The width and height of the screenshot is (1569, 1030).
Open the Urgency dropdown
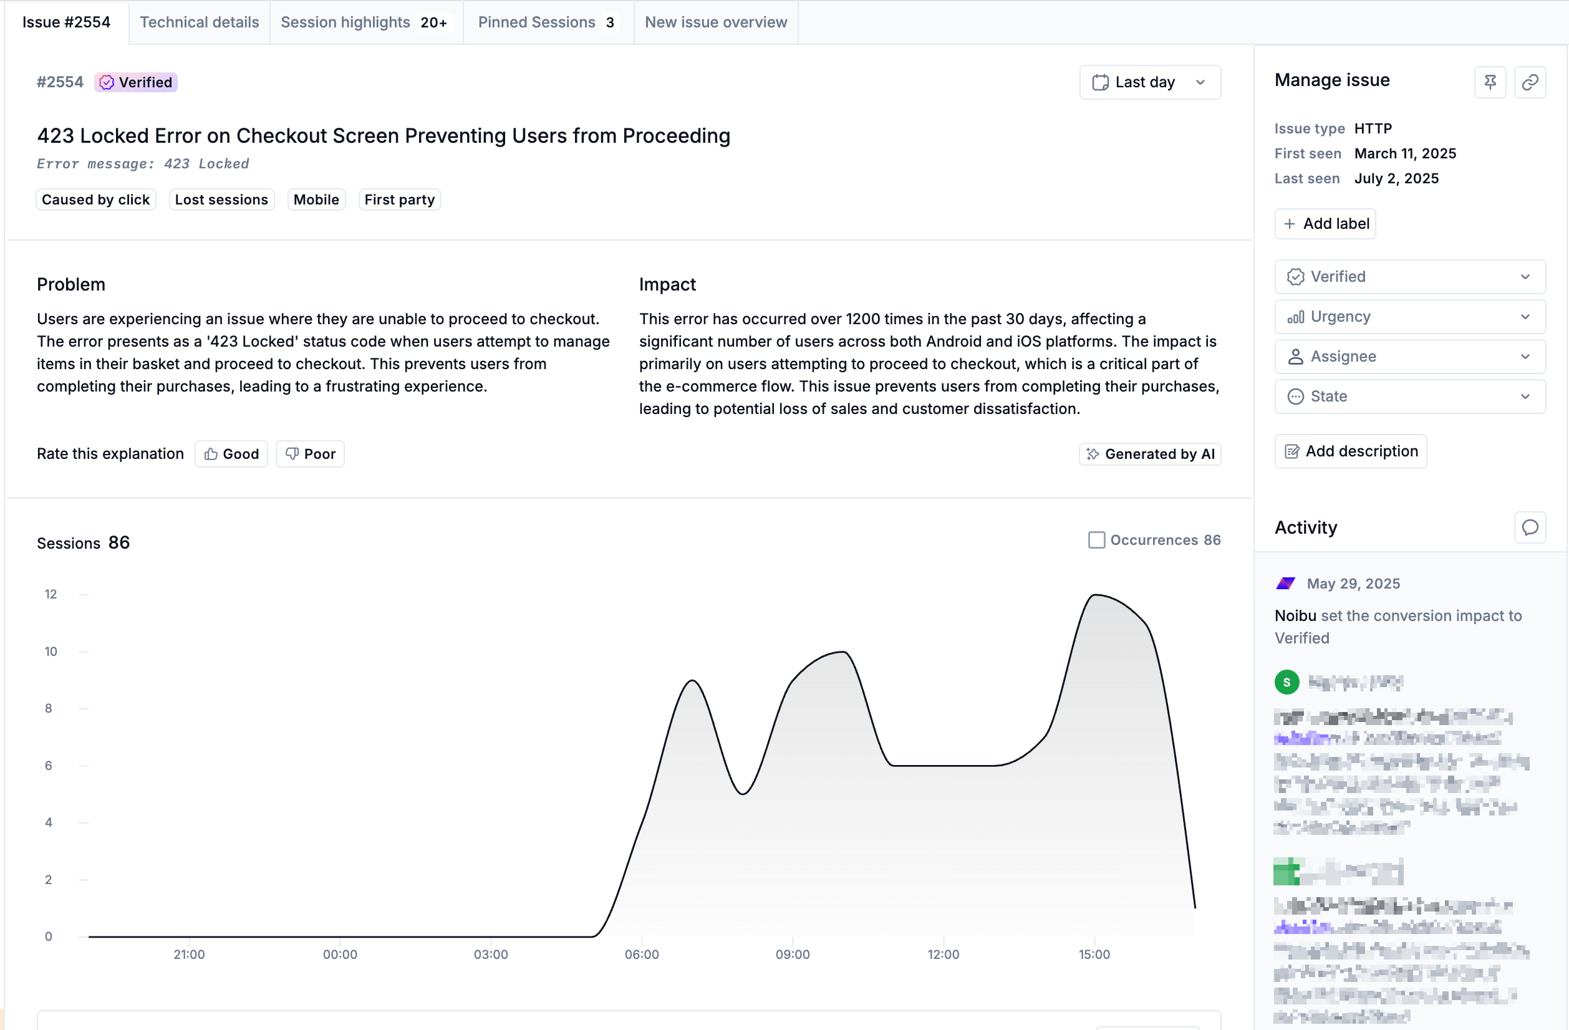click(x=1409, y=317)
